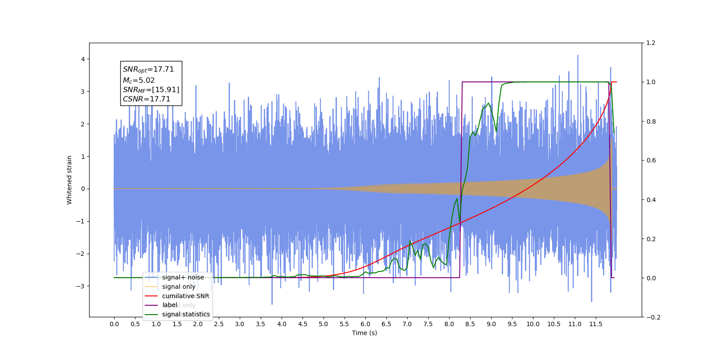The image size is (713, 356).
Task: Click the 'signal statistics' legend label
Action: pyautogui.click(x=186, y=314)
